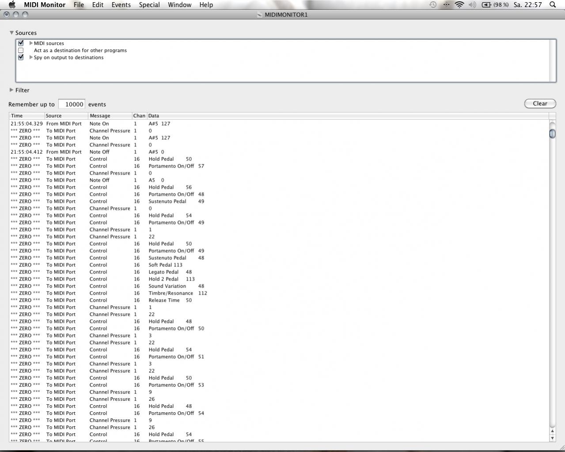This screenshot has width=565, height=452.
Task: Click the From MIDI Port Note Off source
Action: 64,152
